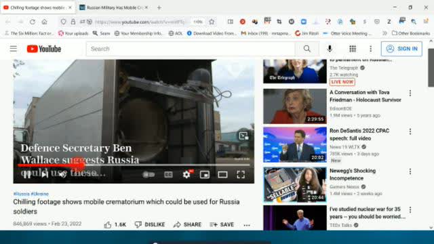Open a new browser tab
Viewport: 434px width, 244px height.
click(x=159, y=7)
